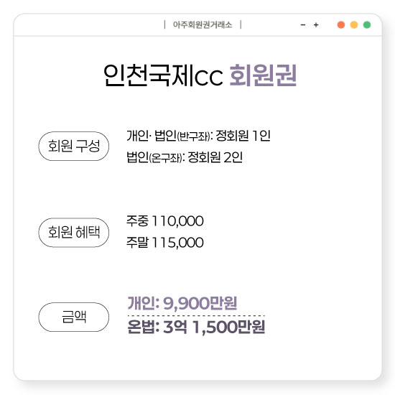Click the 아주회원권거래소 title text
The width and height of the screenshot is (395, 395).
[x=203, y=24]
